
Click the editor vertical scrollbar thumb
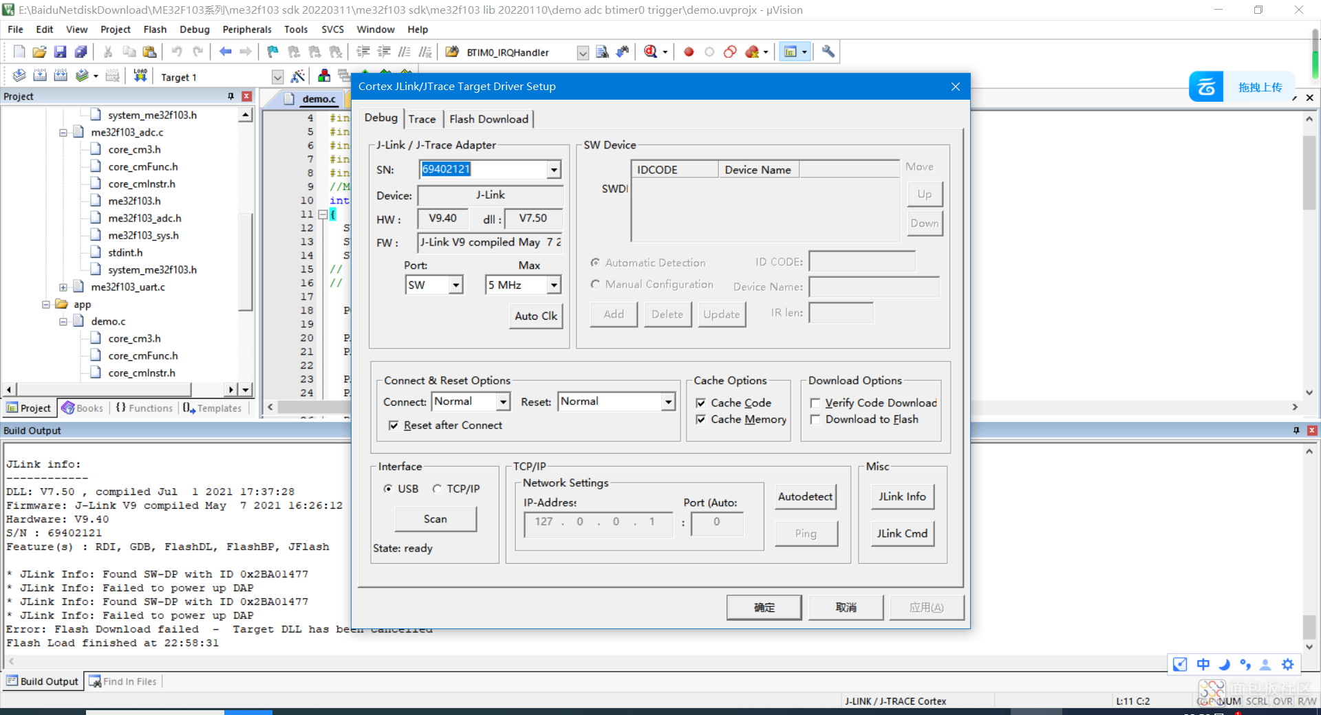(1309, 172)
